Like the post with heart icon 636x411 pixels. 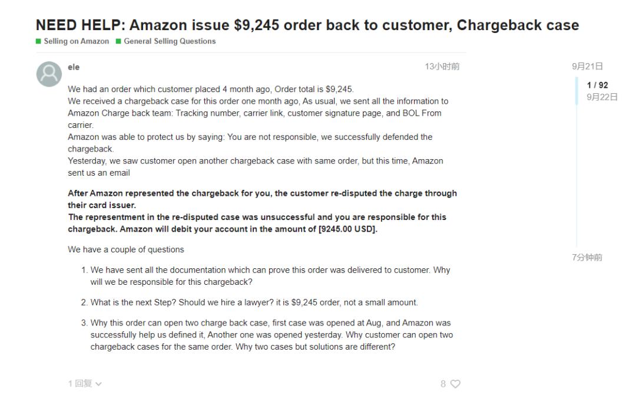(x=455, y=384)
